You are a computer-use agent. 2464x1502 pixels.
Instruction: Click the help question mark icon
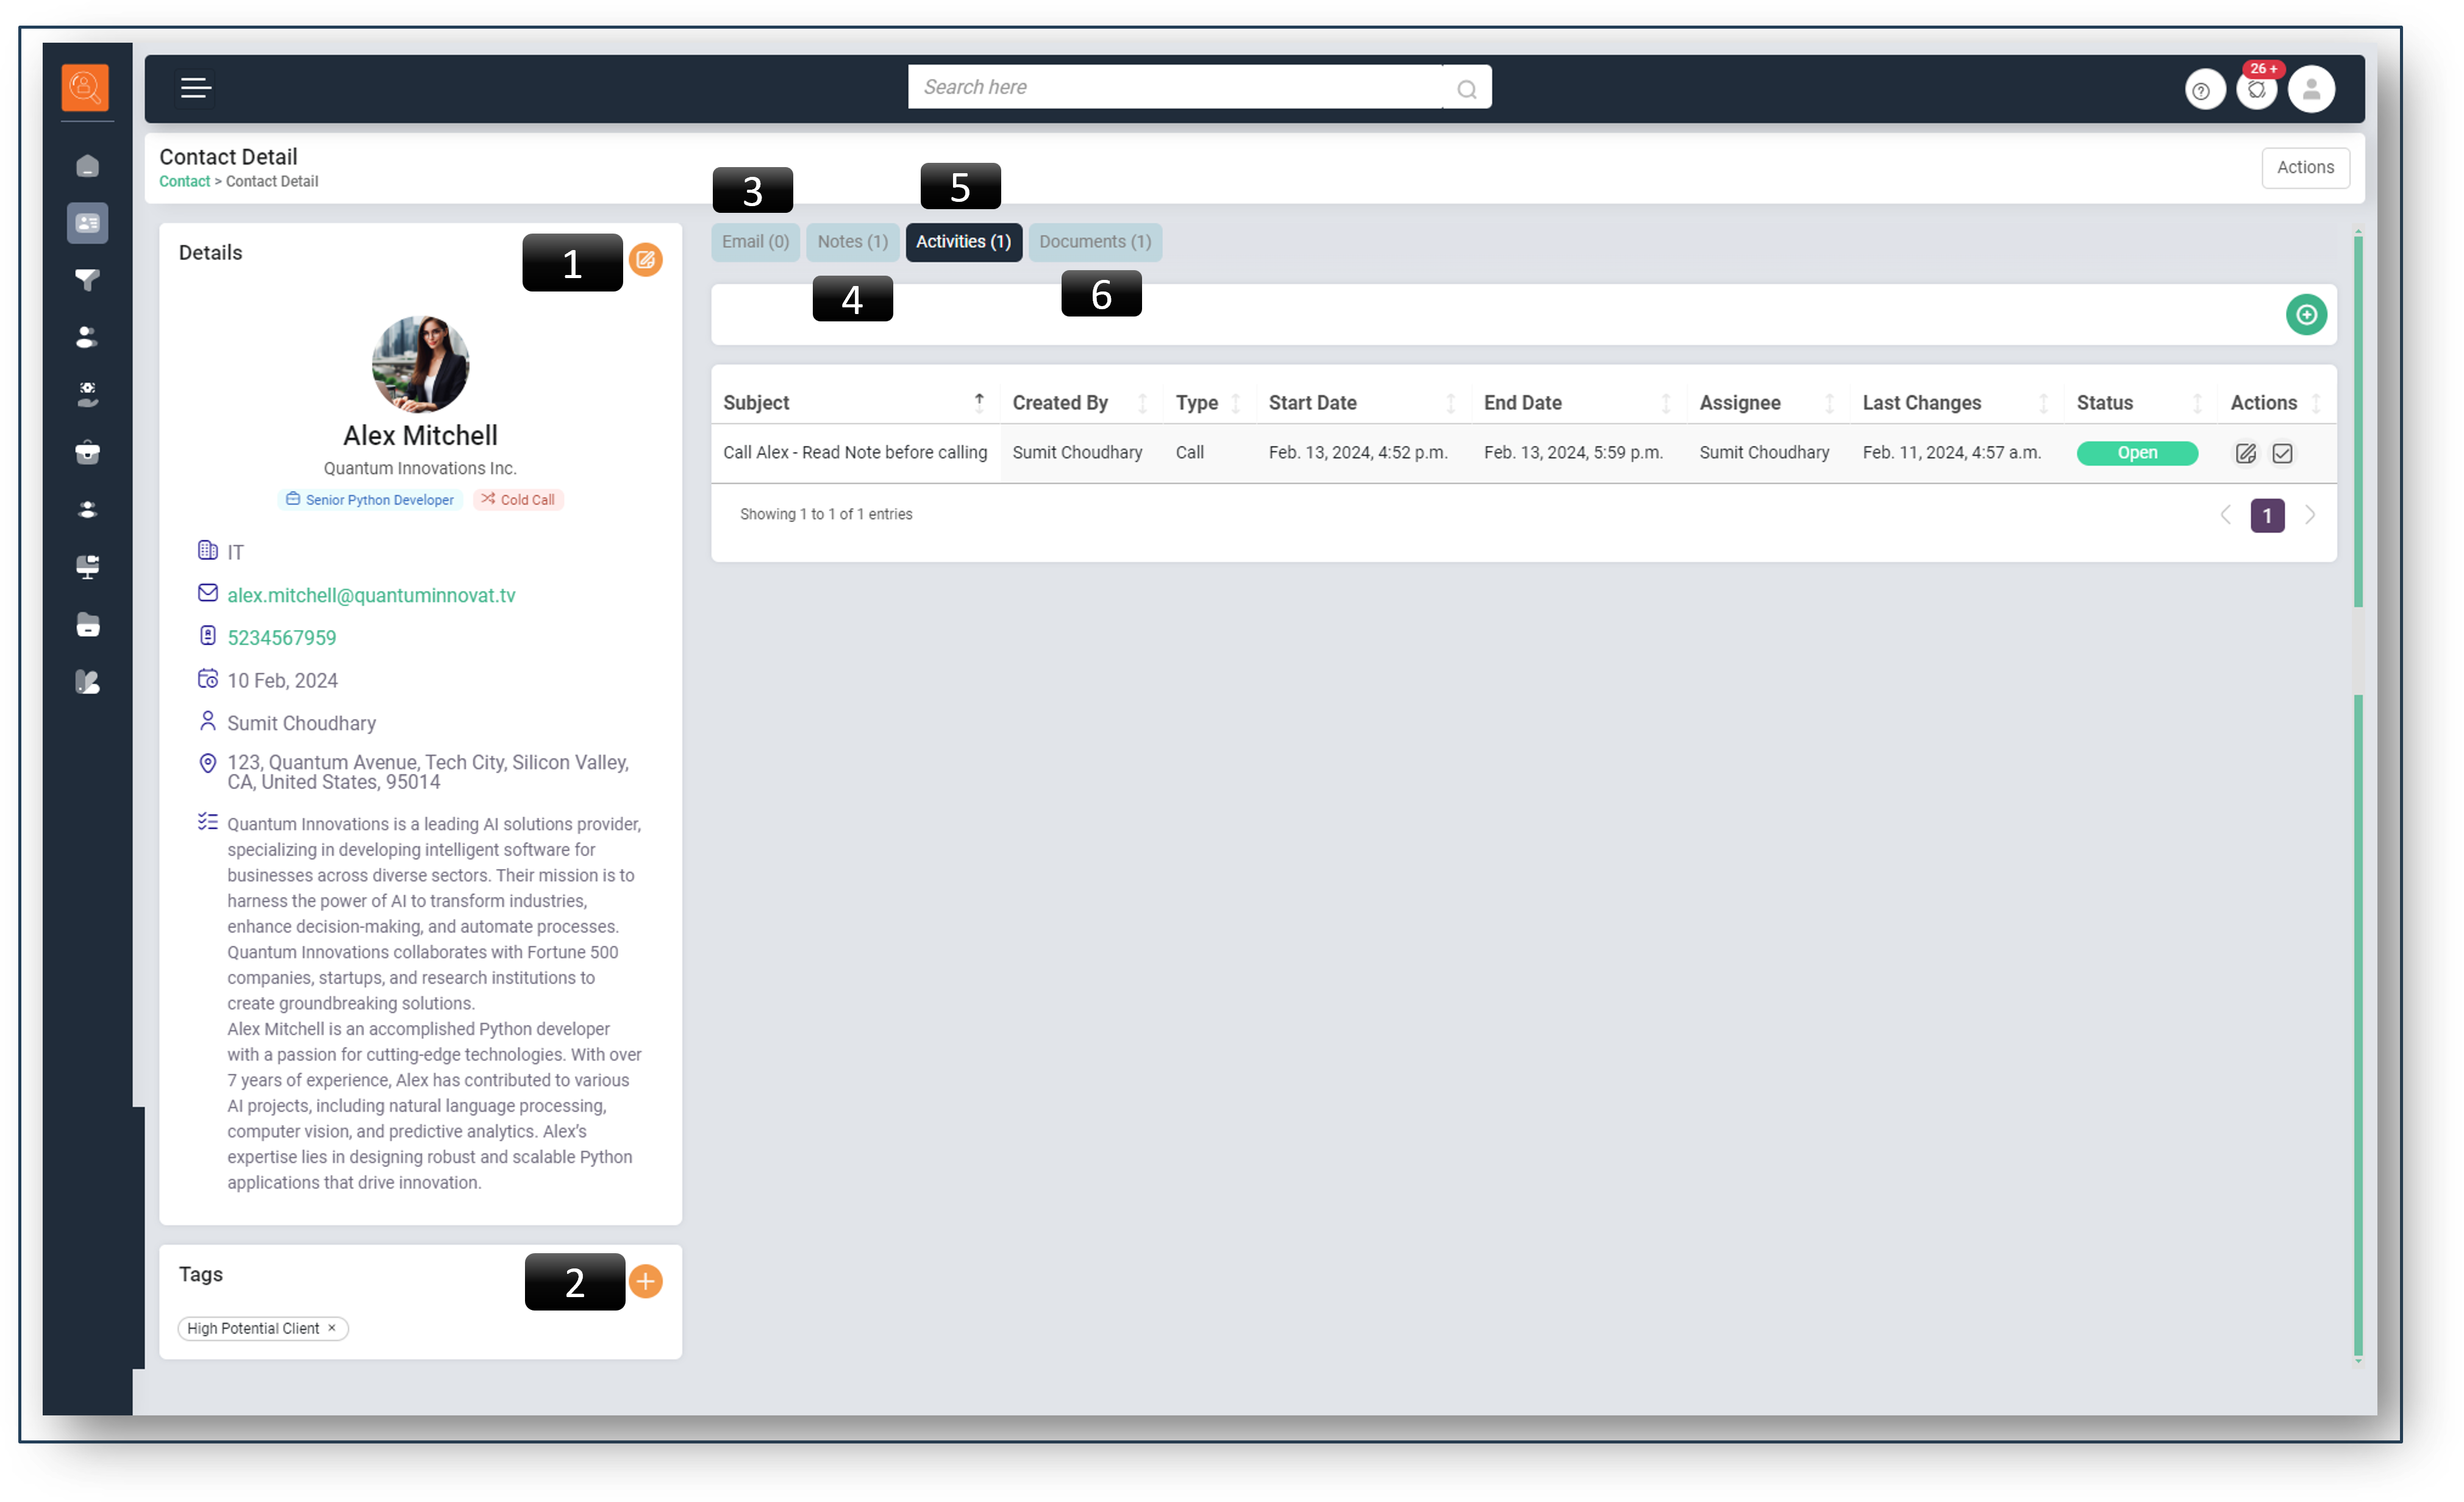click(2203, 90)
